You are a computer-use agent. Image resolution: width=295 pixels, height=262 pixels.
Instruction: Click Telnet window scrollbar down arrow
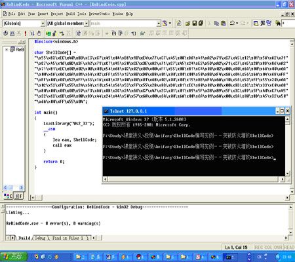(287, 174)
